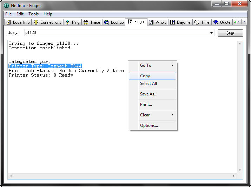Click the Quote tab book icon
The image size is (251, 187).
[x=216, y=22]
